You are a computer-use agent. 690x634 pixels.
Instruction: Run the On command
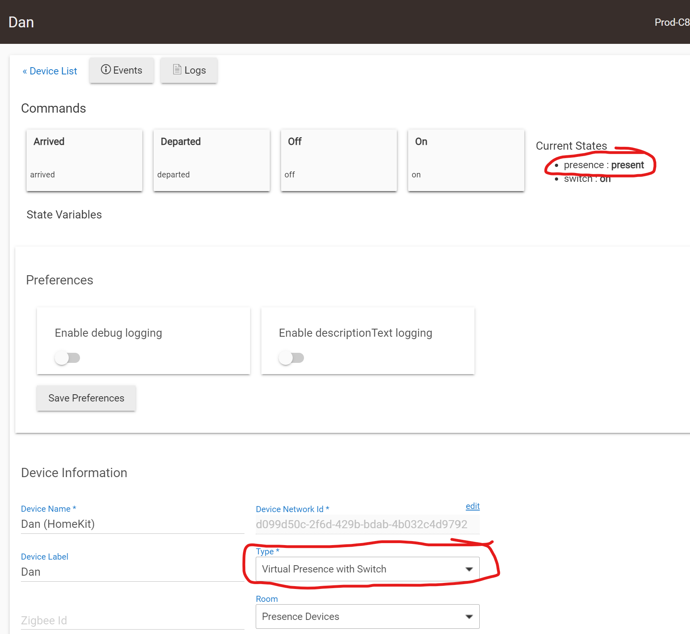[x=466, y=160]
